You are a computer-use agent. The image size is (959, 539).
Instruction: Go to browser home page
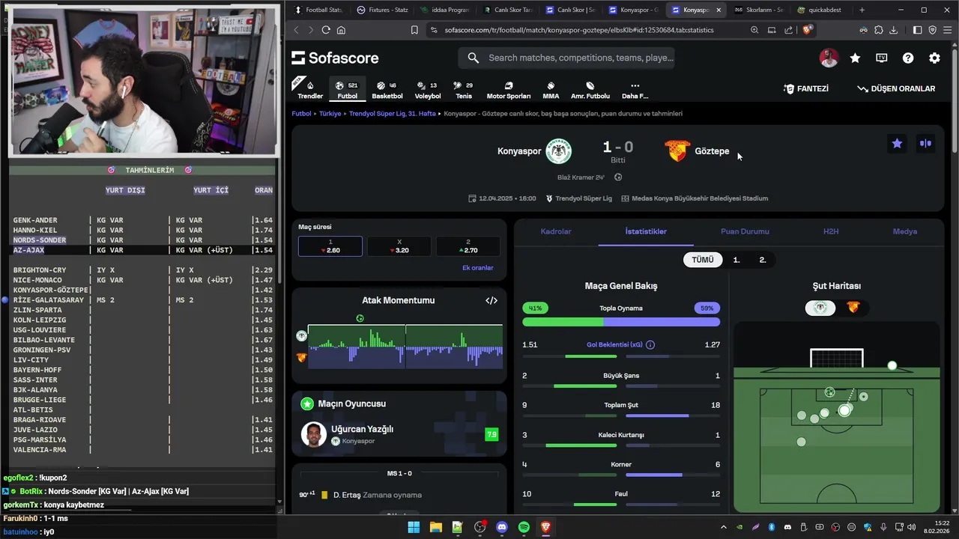pos(341,30)
